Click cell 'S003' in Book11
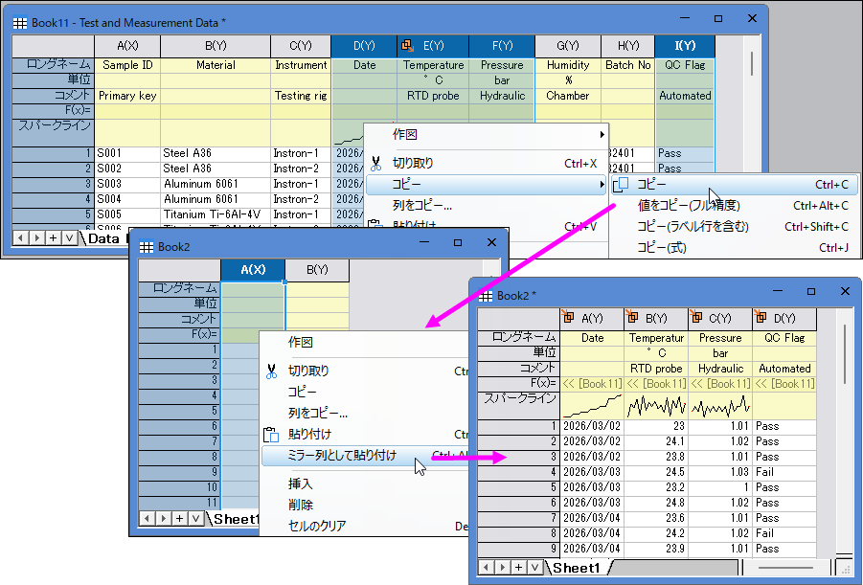This screenshot has height=585, width=863. click(x=127, y=184)
